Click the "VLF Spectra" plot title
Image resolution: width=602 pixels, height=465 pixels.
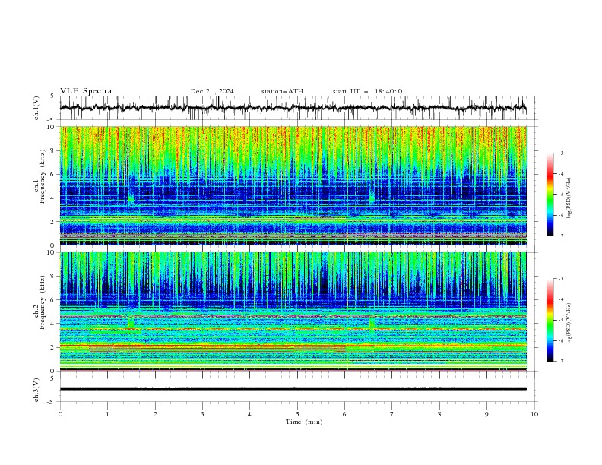pos(86,91)
